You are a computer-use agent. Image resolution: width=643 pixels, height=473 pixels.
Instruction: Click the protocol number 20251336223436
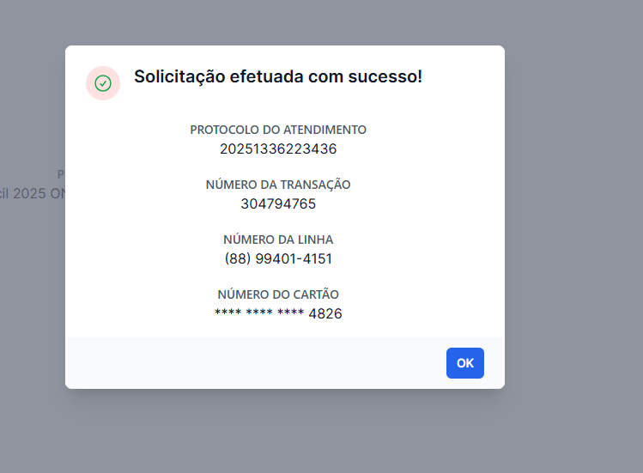pyautogui.click(x=278, y=149)
